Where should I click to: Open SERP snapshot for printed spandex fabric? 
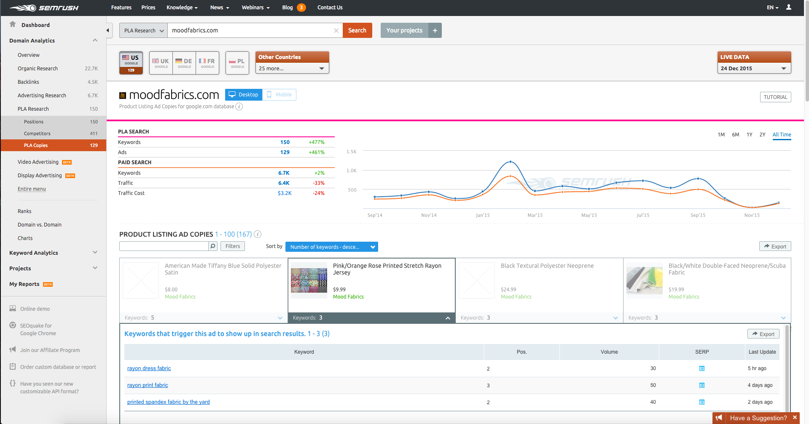click(x=702, y=402)
